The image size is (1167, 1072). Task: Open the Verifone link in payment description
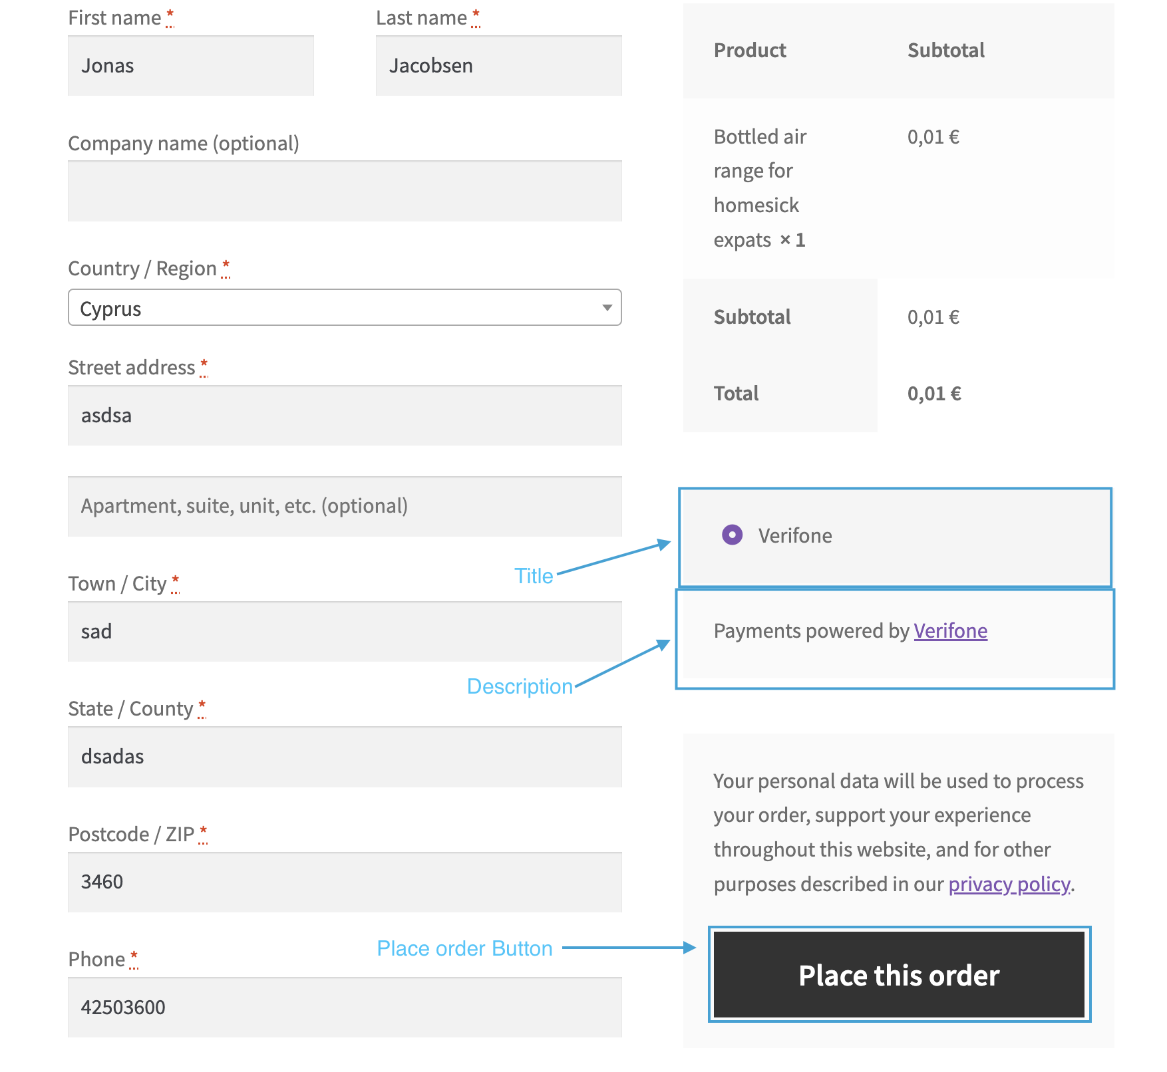point(950,630)
